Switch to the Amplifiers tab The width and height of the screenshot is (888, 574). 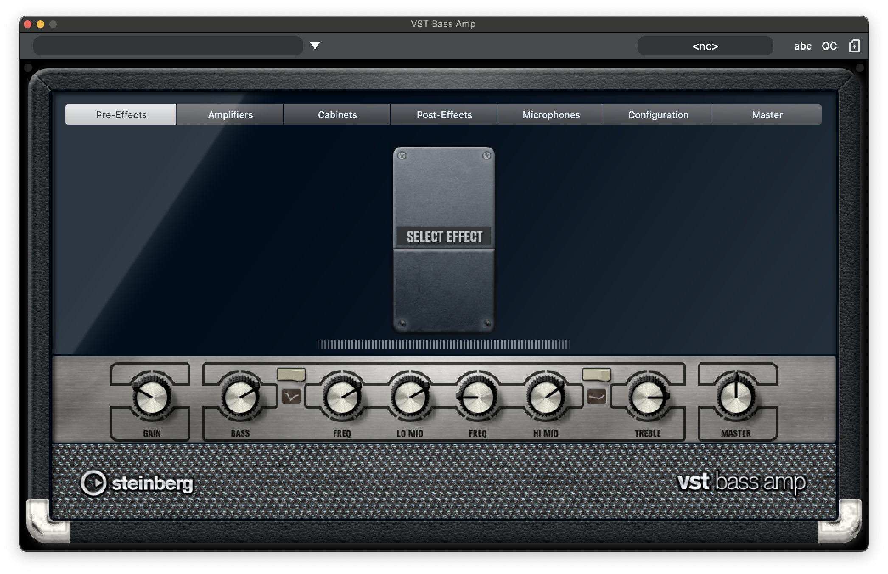(x=230, y=115)
